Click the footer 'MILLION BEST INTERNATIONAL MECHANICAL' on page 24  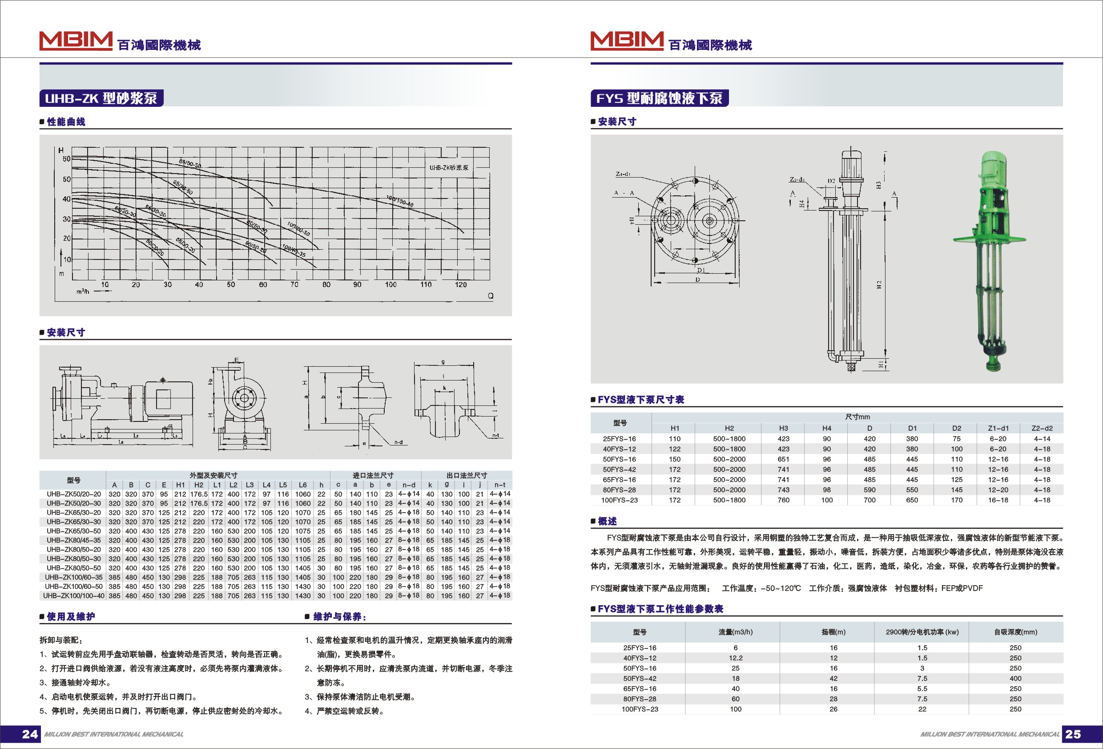click(113, 734)
